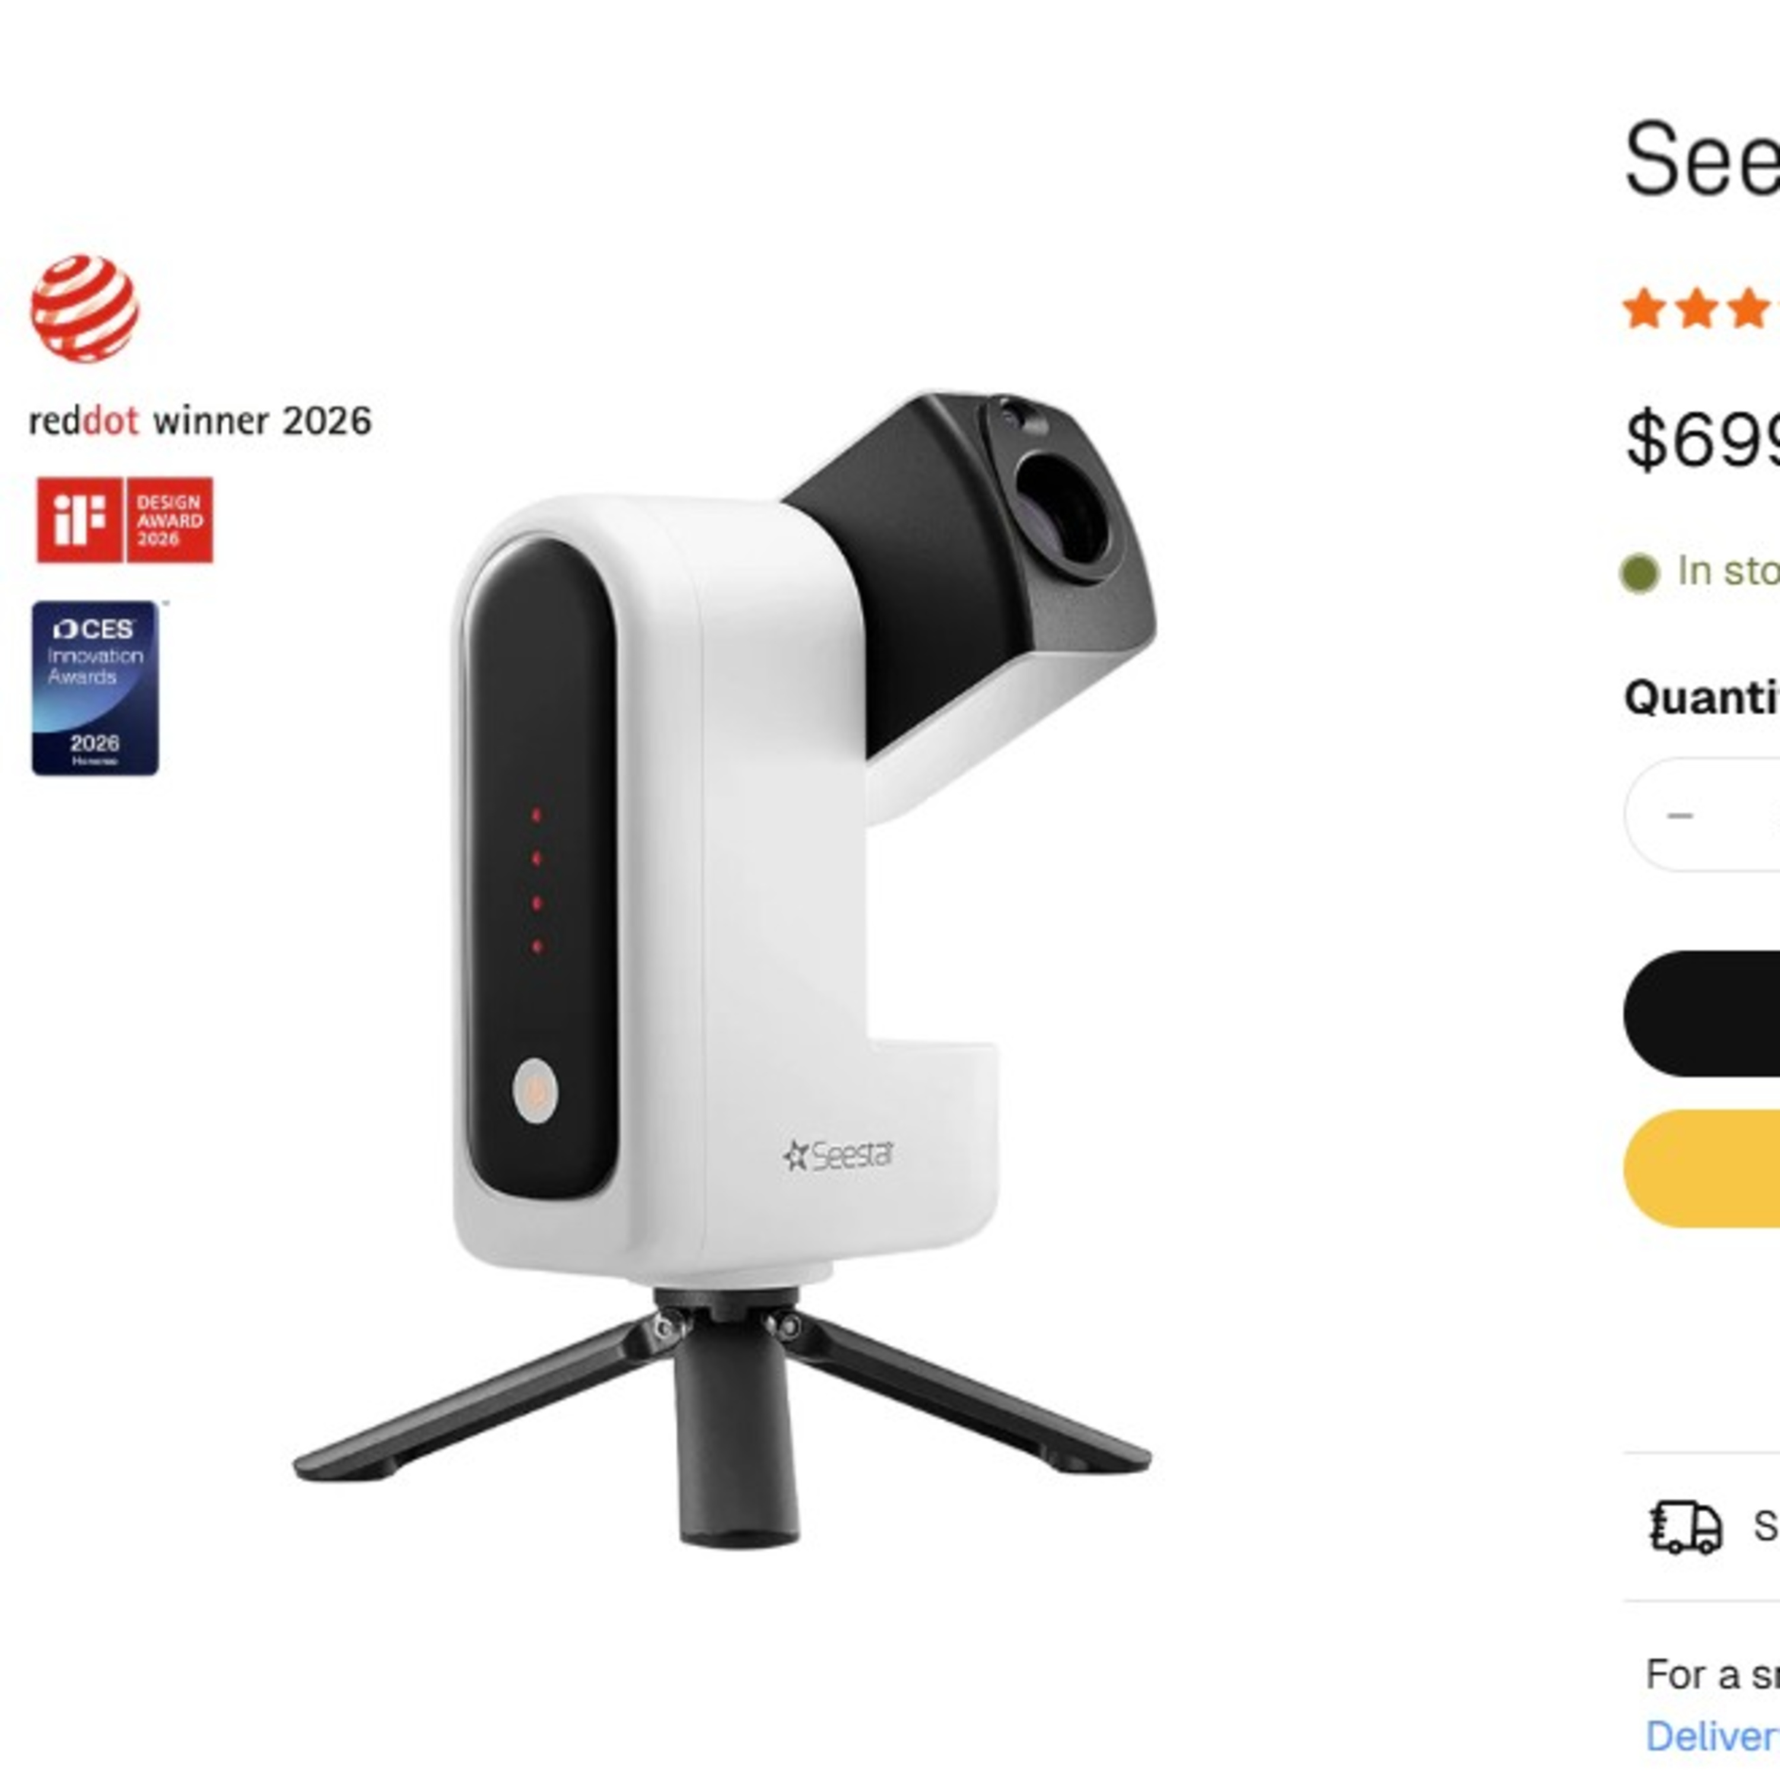Click the black purchase button
This screenshot has height=1780, width=1780.
click(1702, 1013)
